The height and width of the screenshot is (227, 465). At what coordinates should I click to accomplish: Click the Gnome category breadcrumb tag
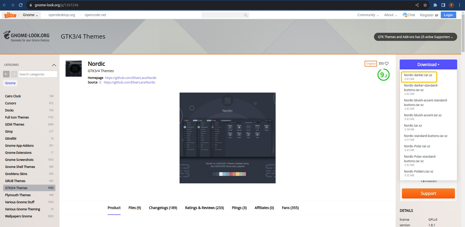click(x=10, y=83)
